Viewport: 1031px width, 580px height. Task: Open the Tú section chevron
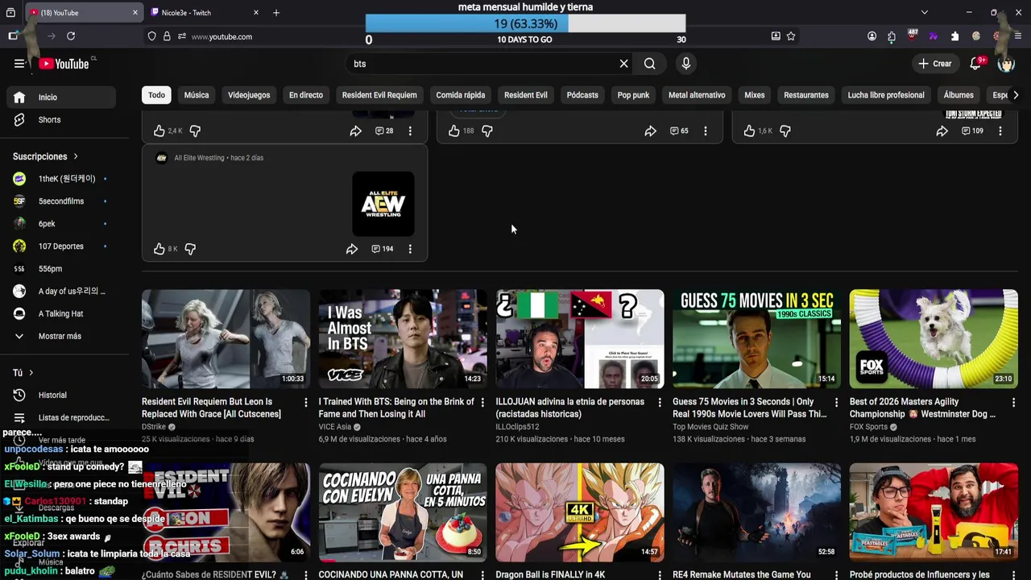(x=31, y=373)
